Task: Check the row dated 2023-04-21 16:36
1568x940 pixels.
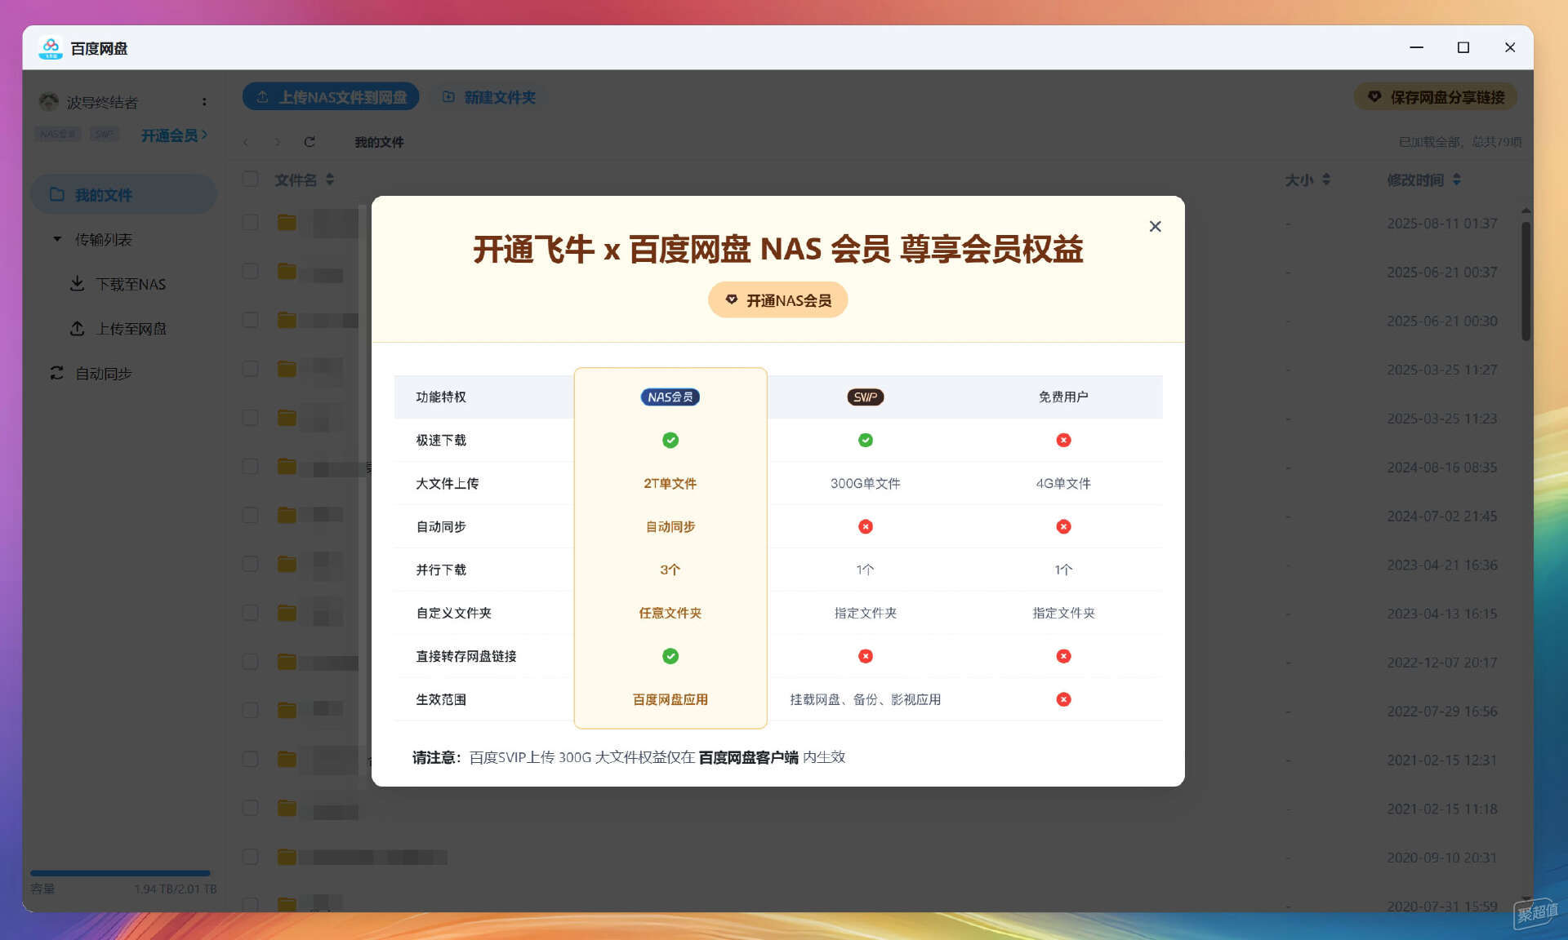Action: click(x=251, y=565)
